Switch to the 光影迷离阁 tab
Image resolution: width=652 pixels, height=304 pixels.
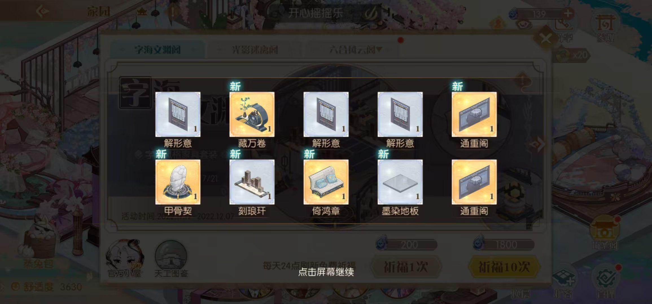coord(255,50)
